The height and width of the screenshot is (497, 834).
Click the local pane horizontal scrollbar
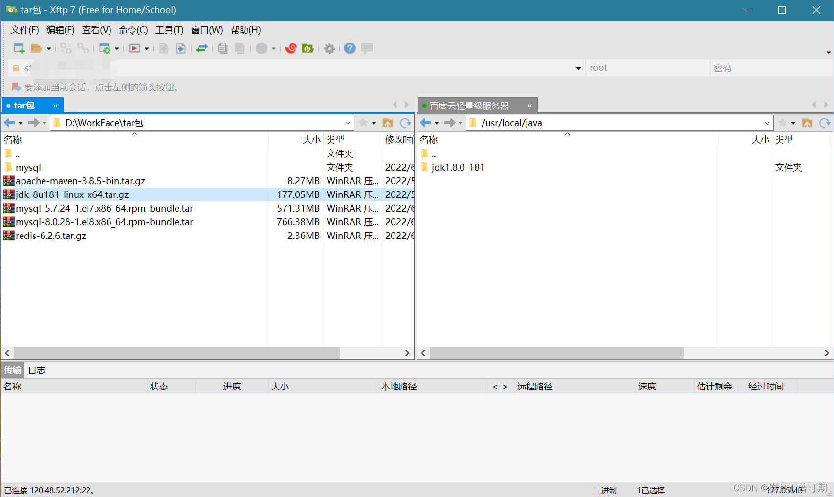[x=176, y=353]
